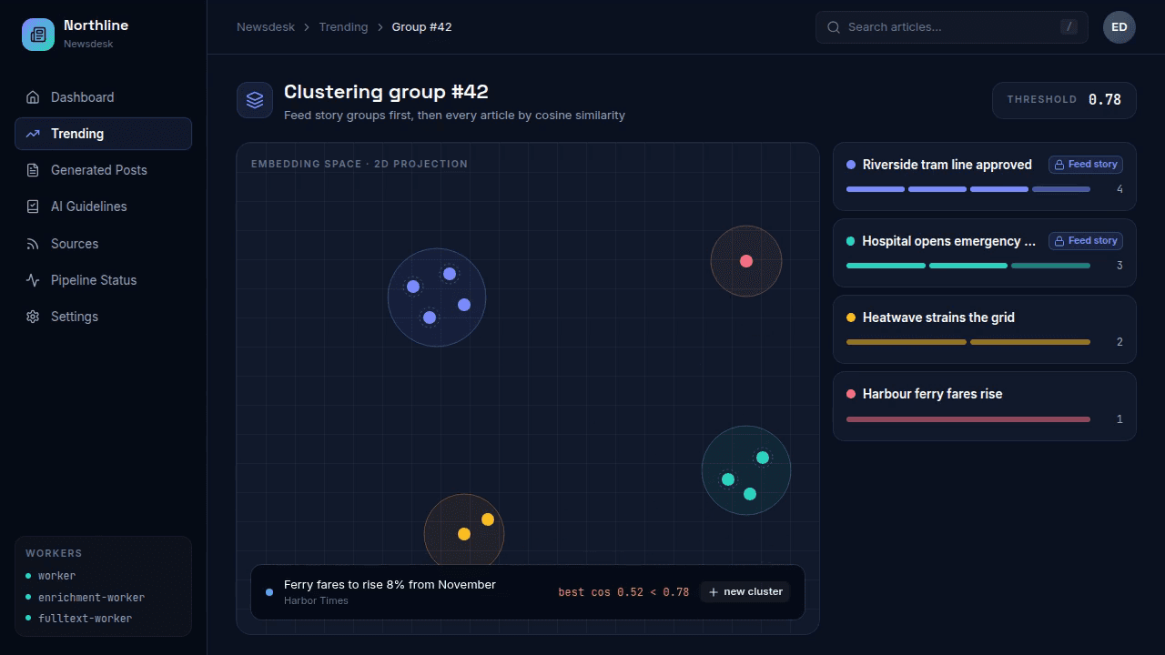Select the Riverside tram line approved card
The width and height of the screenshot is (1165, 655).
[985, 176]
